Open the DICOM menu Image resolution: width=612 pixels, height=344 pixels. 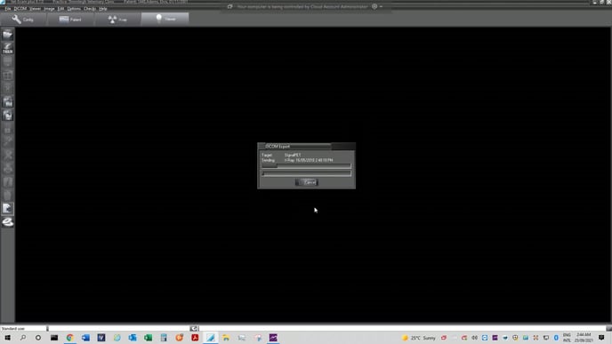click(20, 9)
